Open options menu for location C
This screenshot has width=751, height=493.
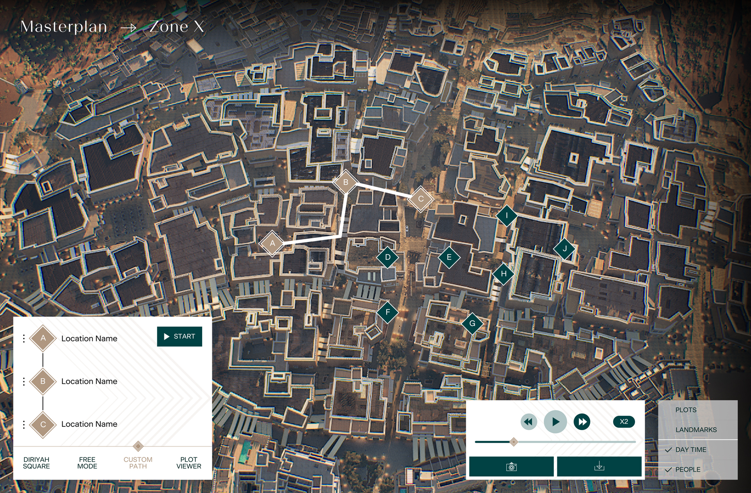pyautogui.click(x=24, y=425)
